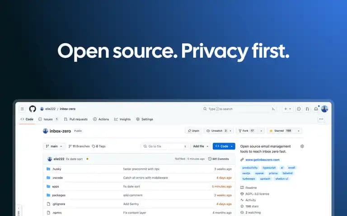This screenshot has height=216, width=347.
Task: Click the yellow commit status dot
Action: [x=87, y=159]
